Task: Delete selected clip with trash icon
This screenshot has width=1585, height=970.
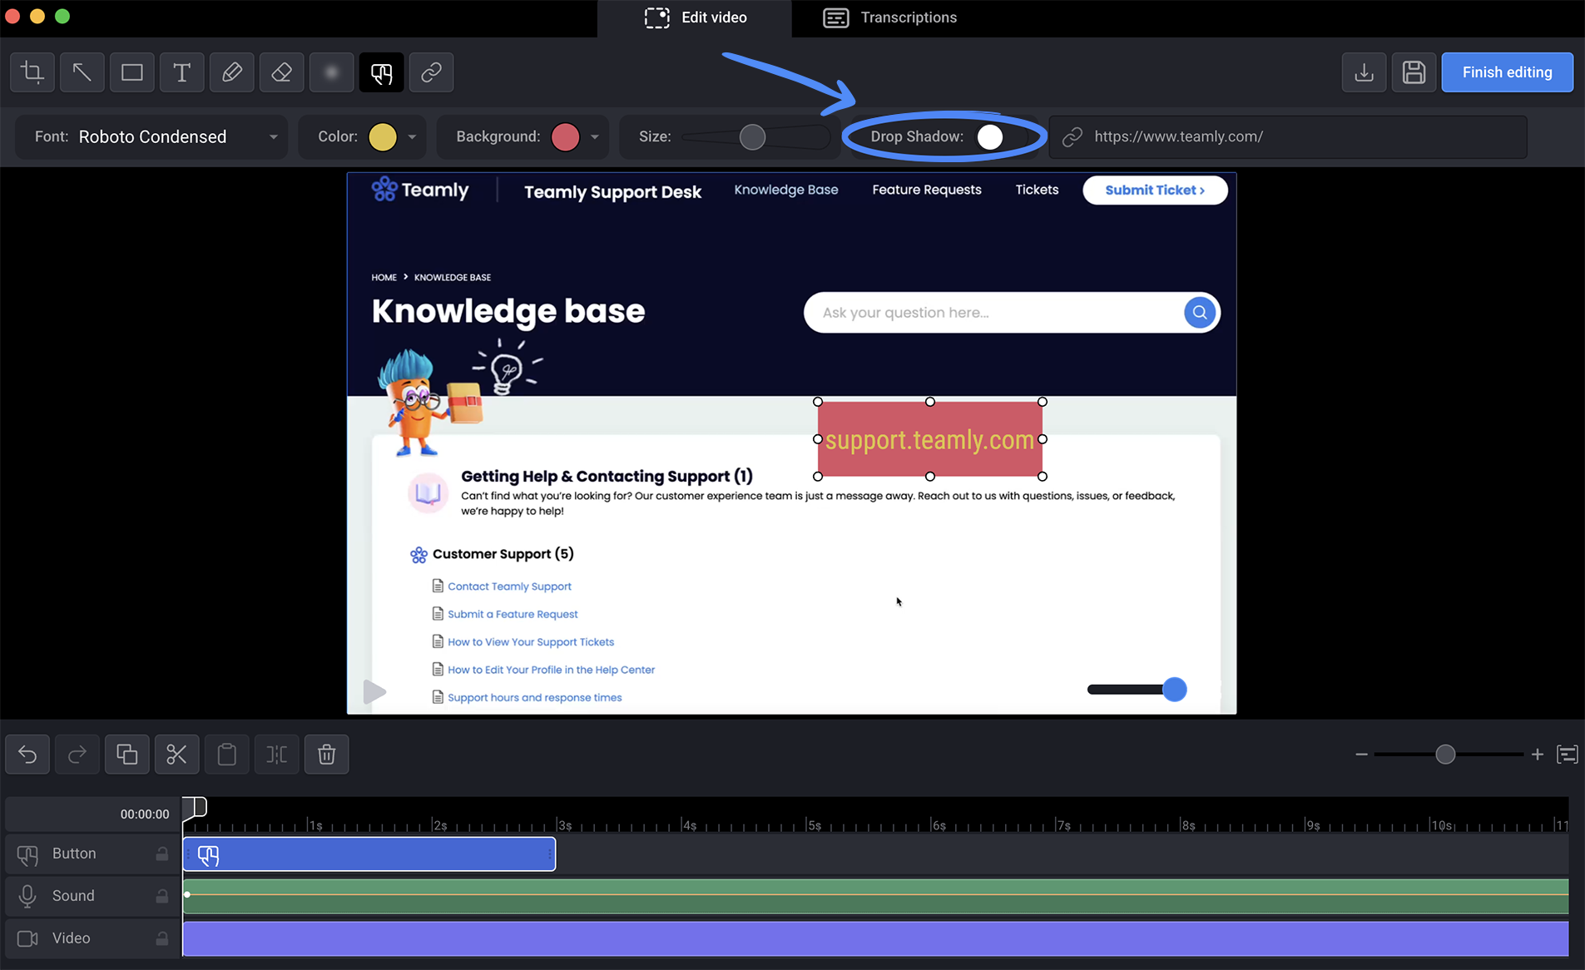Action: pyautogui.click(x=327, y=755)
